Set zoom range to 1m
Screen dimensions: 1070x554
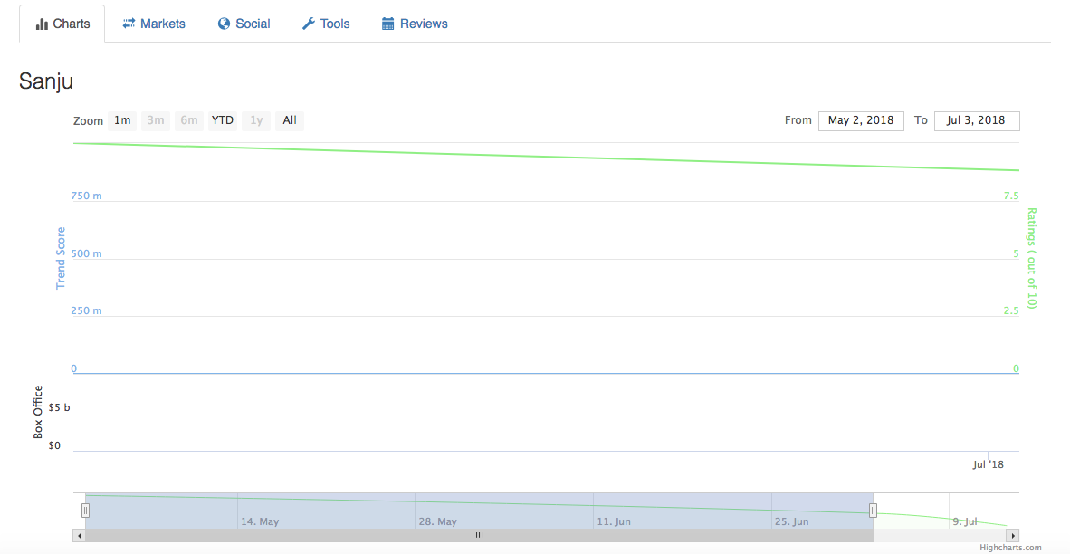click(x=122, y=120)
